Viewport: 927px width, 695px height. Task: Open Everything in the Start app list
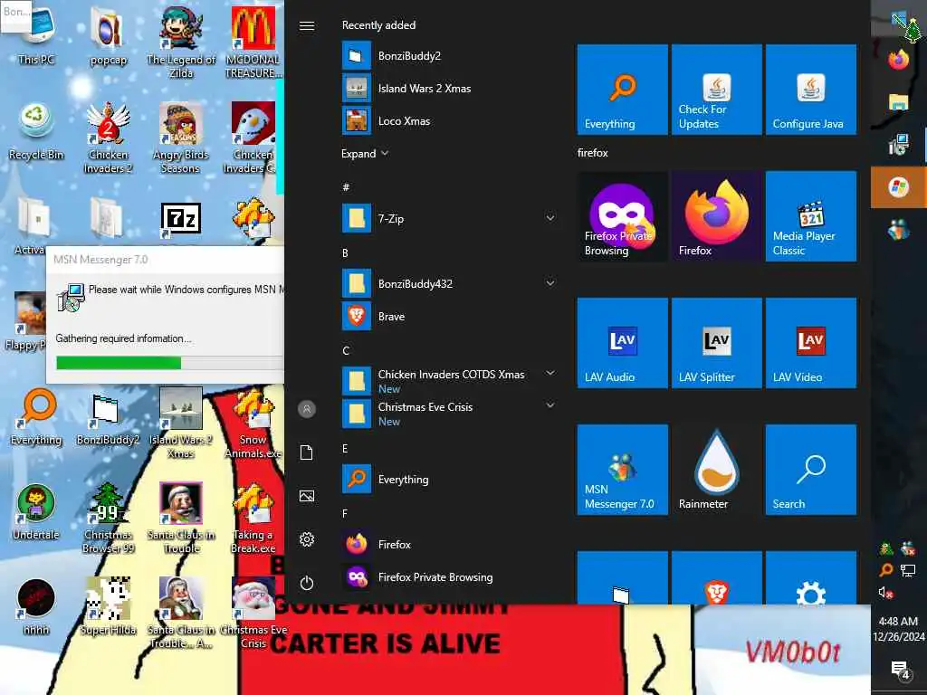[449, 479]
